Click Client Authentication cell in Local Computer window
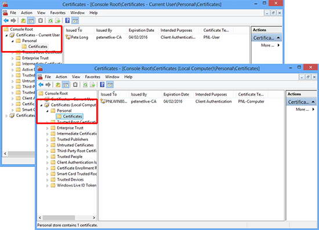Screen dimensions: 319x230 pos(213,101)
